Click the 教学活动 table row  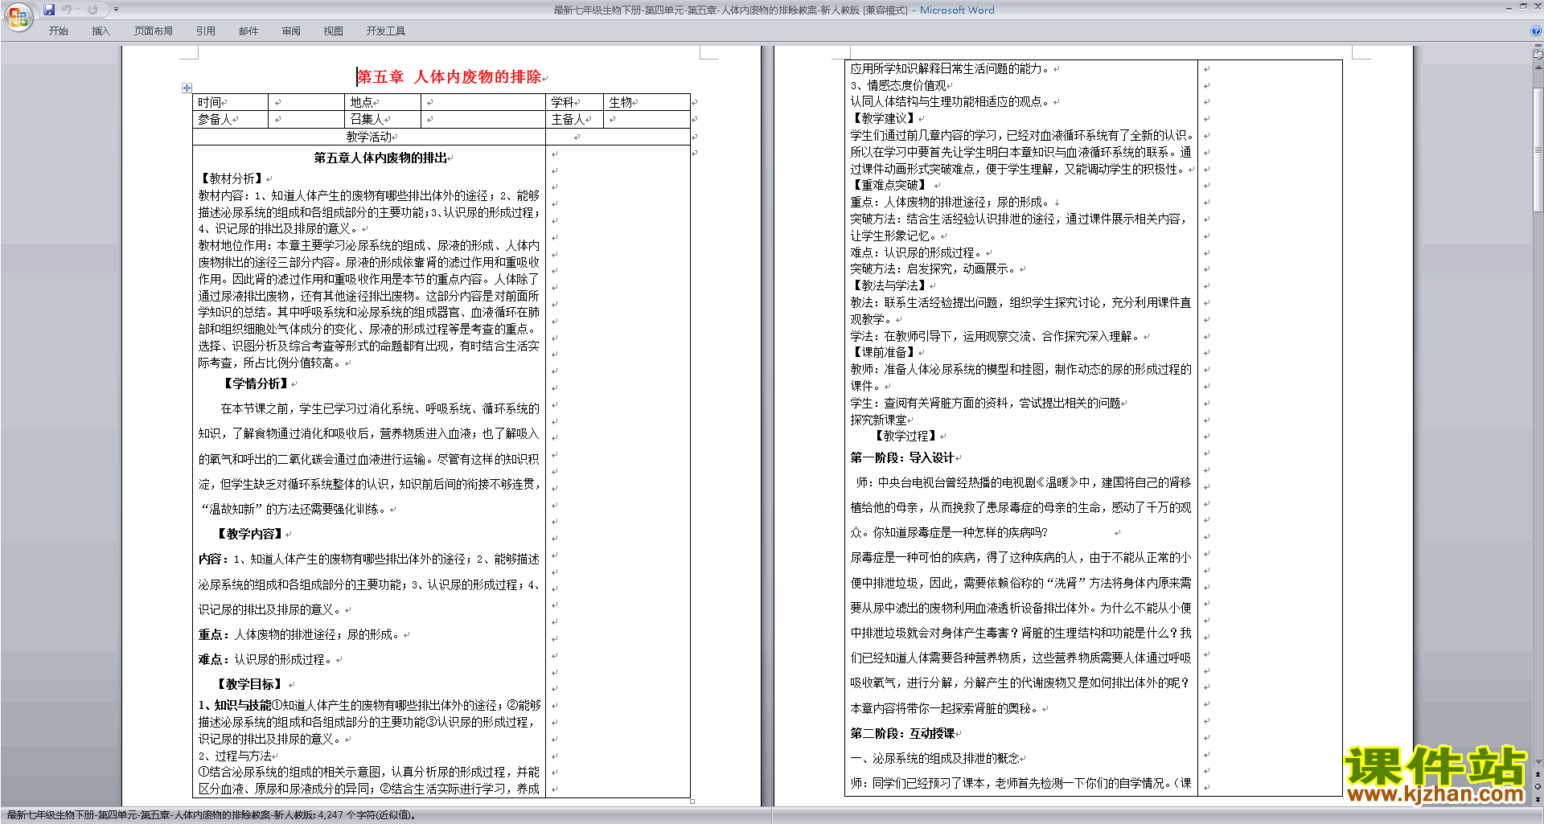click(x=369, y=137)
